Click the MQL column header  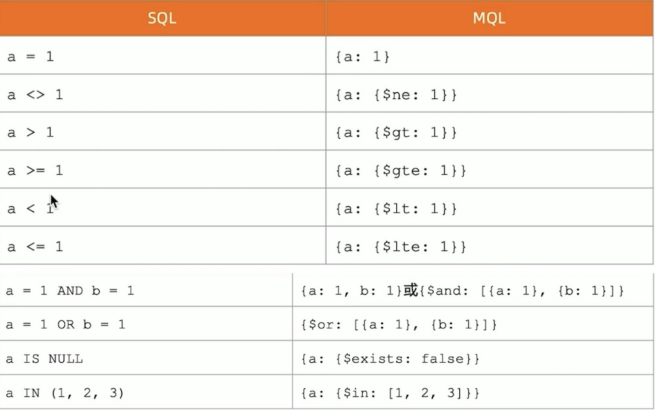[489, 18]
